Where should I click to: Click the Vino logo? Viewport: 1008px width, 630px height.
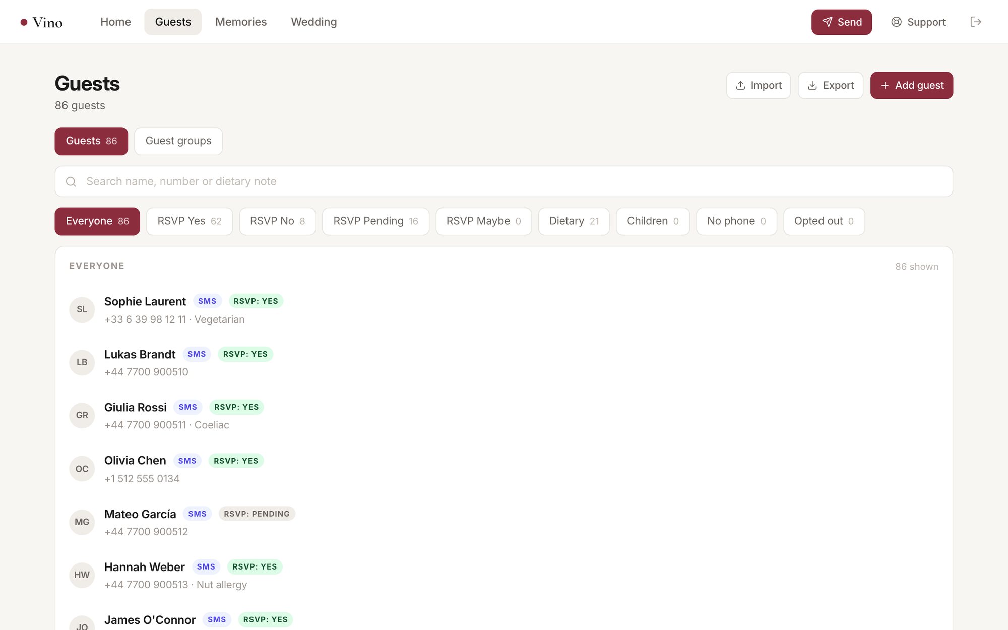tap(41, 22)
